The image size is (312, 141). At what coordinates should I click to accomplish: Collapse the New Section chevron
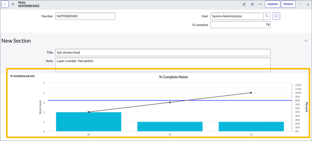point(306,41)
